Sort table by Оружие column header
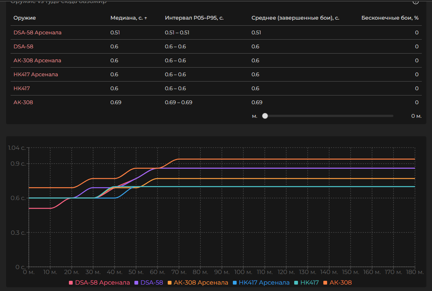This screenshot has height=291, width=432. click(x=25, y=18)
